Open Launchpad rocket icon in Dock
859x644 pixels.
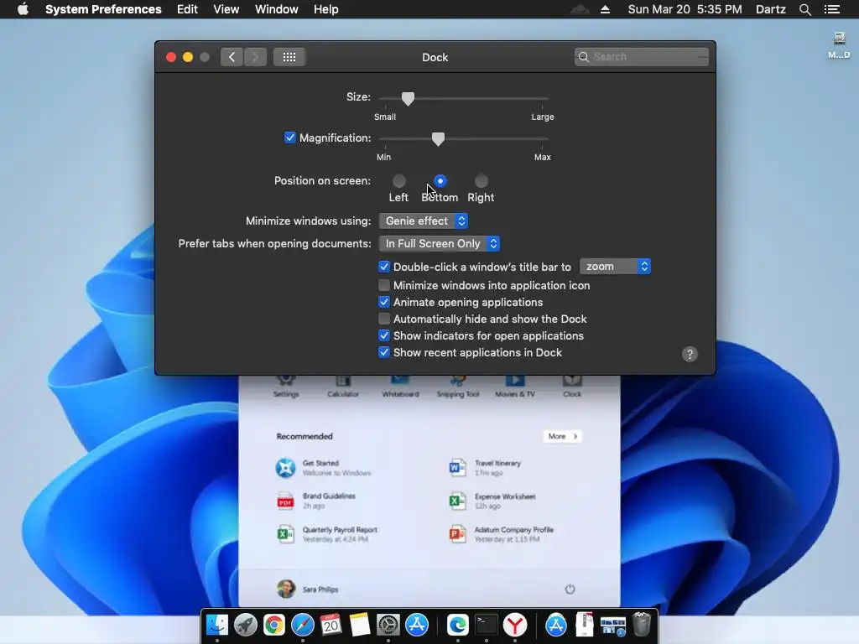point(246,625)
